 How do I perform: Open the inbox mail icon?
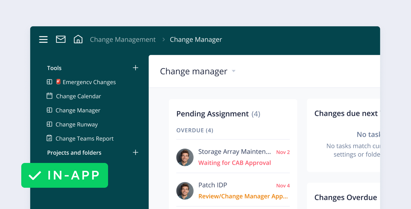click(61, 39)
